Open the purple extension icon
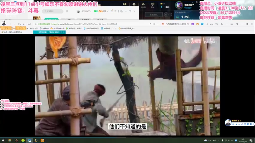This screenshot has height=143, width=255. click(193, 24)
